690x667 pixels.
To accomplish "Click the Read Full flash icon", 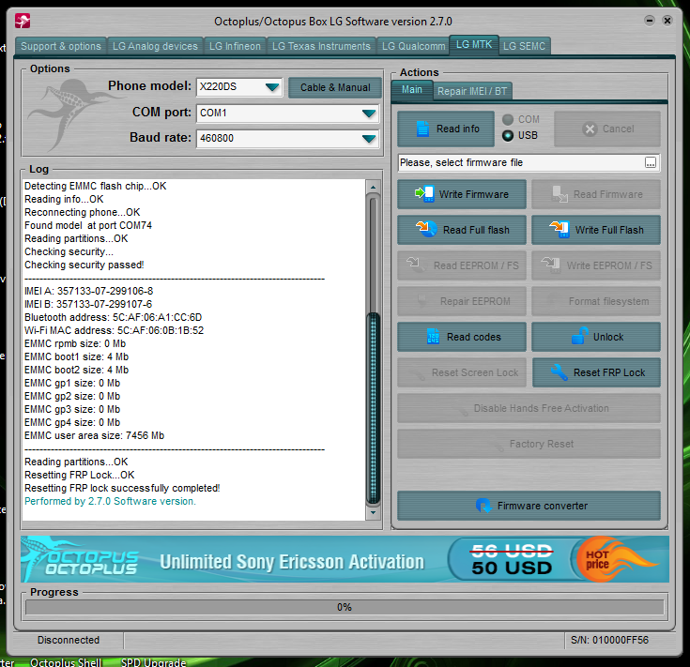I will point(426,230).
